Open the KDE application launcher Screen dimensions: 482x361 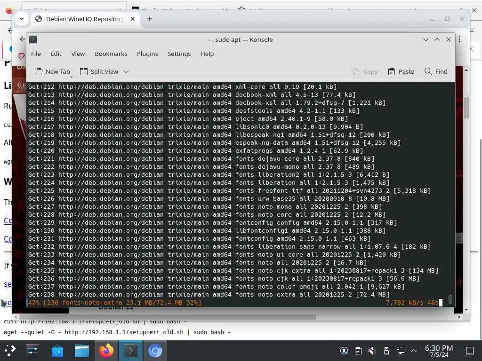pyautogui.click(x=10, y=351)
